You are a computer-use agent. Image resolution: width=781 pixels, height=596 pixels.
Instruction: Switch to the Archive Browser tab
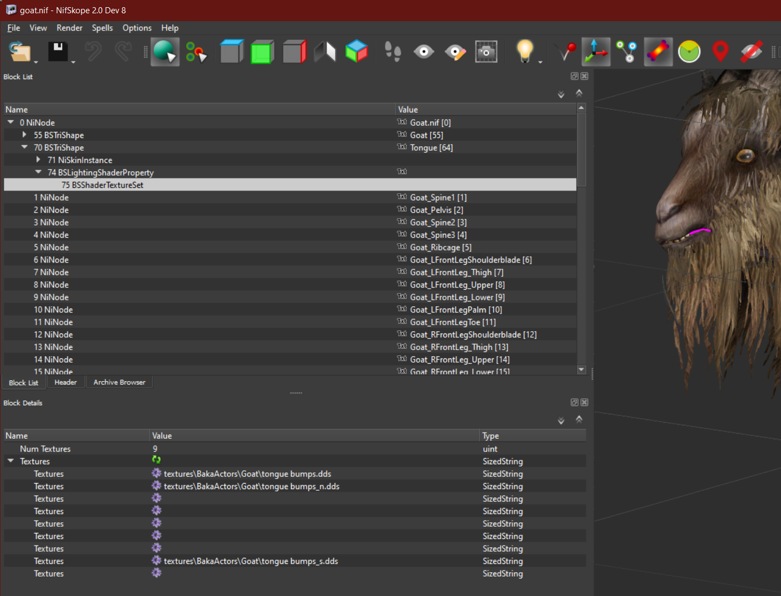coord(119,382)
